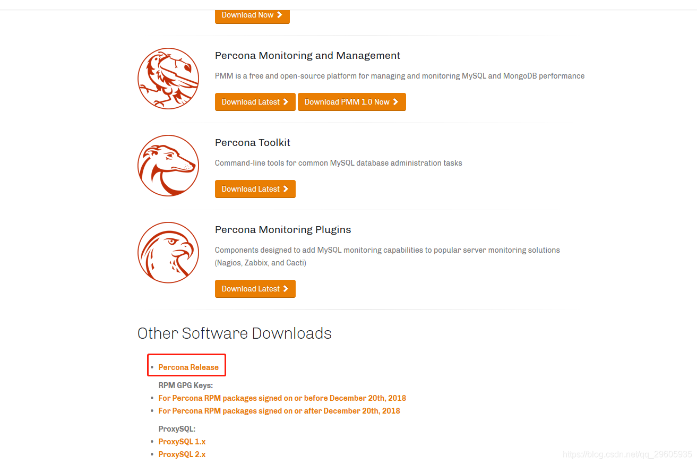Click the Percona Toolkit dog logo
This screenshot has height=464, width=697.
point(168,166)
